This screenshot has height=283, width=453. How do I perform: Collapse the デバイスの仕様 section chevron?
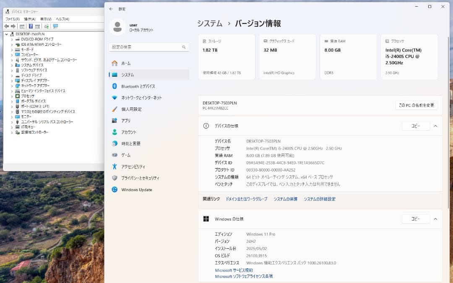[435, 126]
